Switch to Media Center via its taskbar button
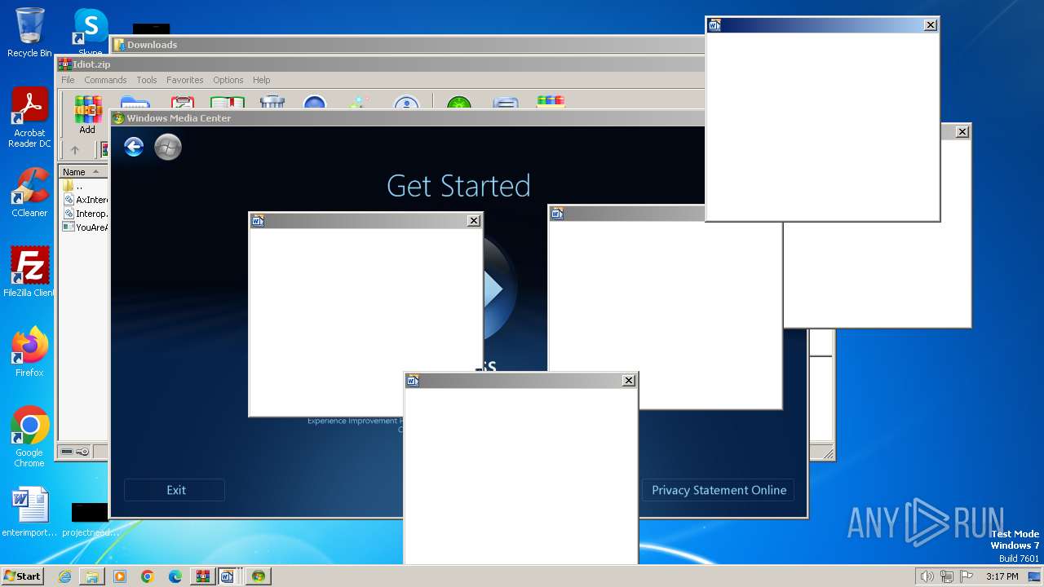The width and height of the screenshot is (1044, 587). [x=259, y=576]
